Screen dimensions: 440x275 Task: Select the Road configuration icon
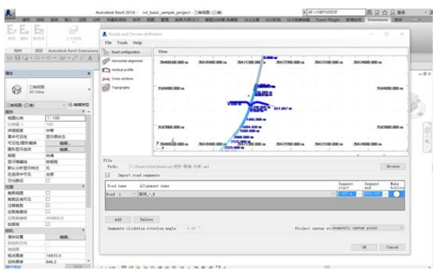coord(106,52)
